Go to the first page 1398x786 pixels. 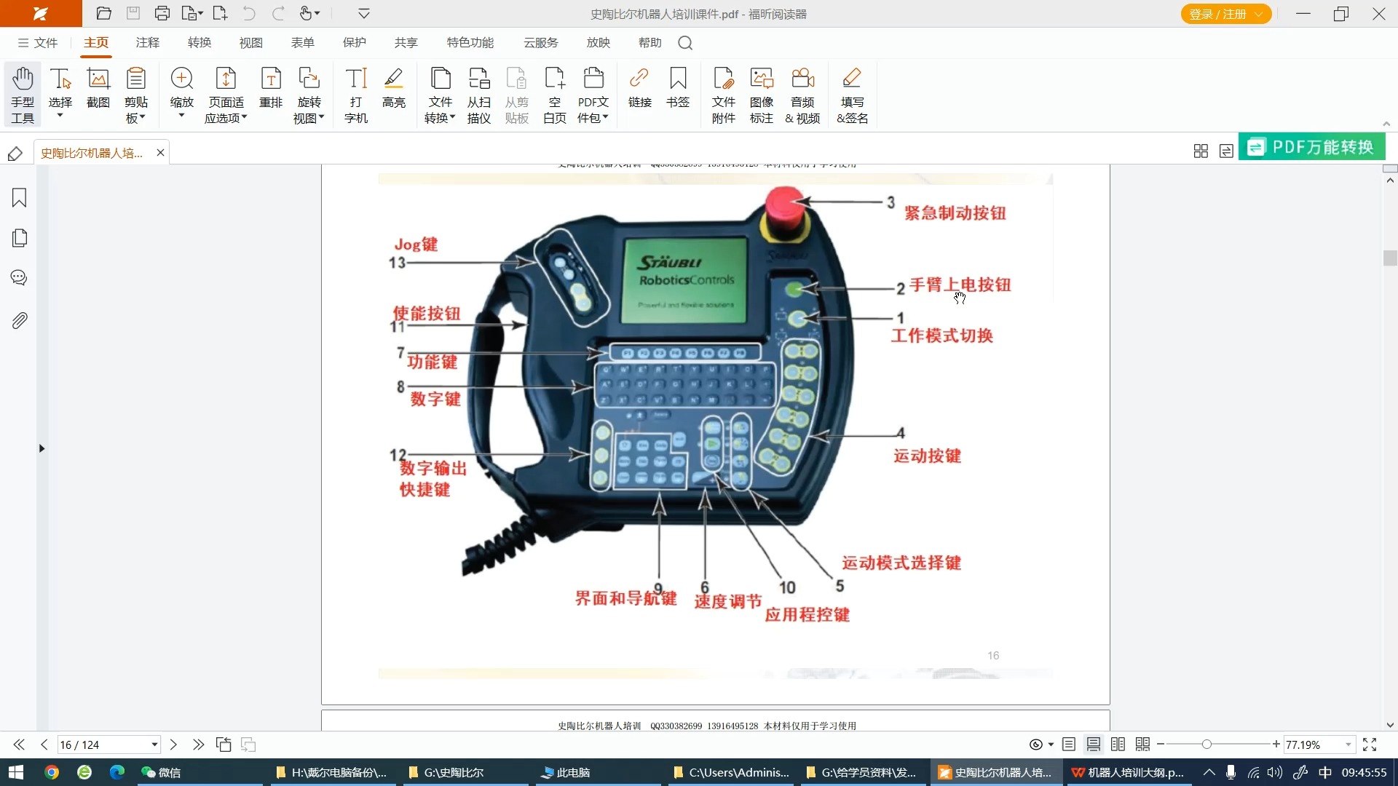coord(19,745)
